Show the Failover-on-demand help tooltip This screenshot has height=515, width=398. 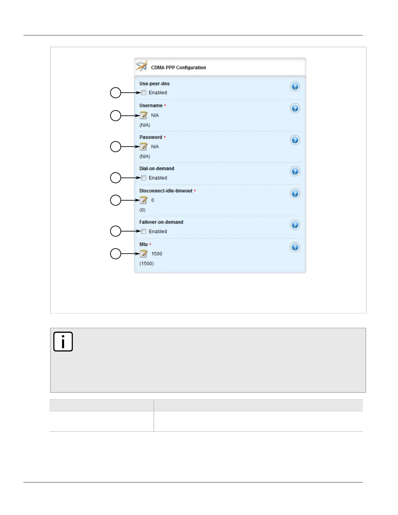[x=295, y=225]
